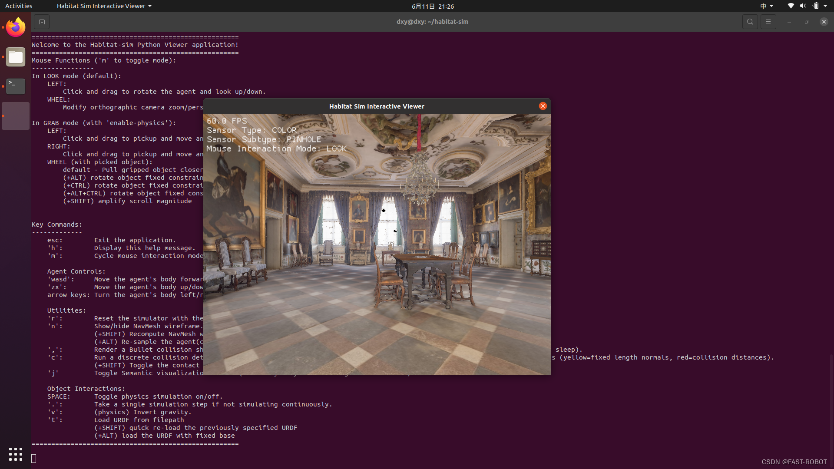834x469 pixels.
Task: Click the Wi-Fi icon in the top bar
Action: click(x=790, y=6)
